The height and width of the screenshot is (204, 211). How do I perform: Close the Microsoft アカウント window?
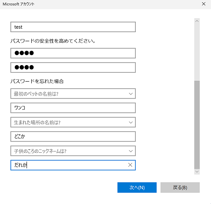pos(204,4)
